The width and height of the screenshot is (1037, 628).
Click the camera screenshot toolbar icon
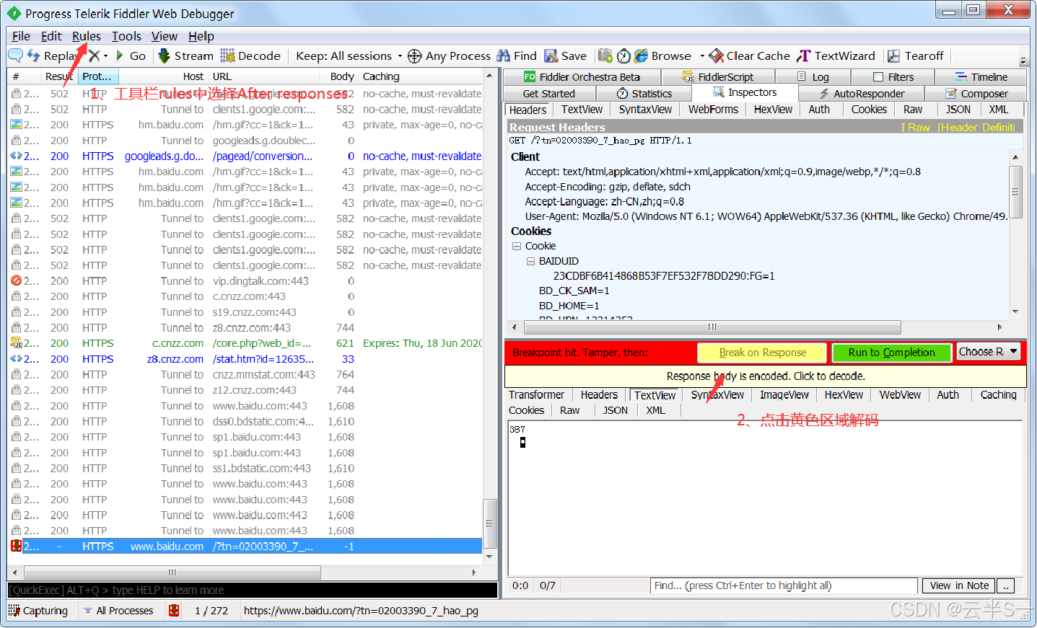605,56
